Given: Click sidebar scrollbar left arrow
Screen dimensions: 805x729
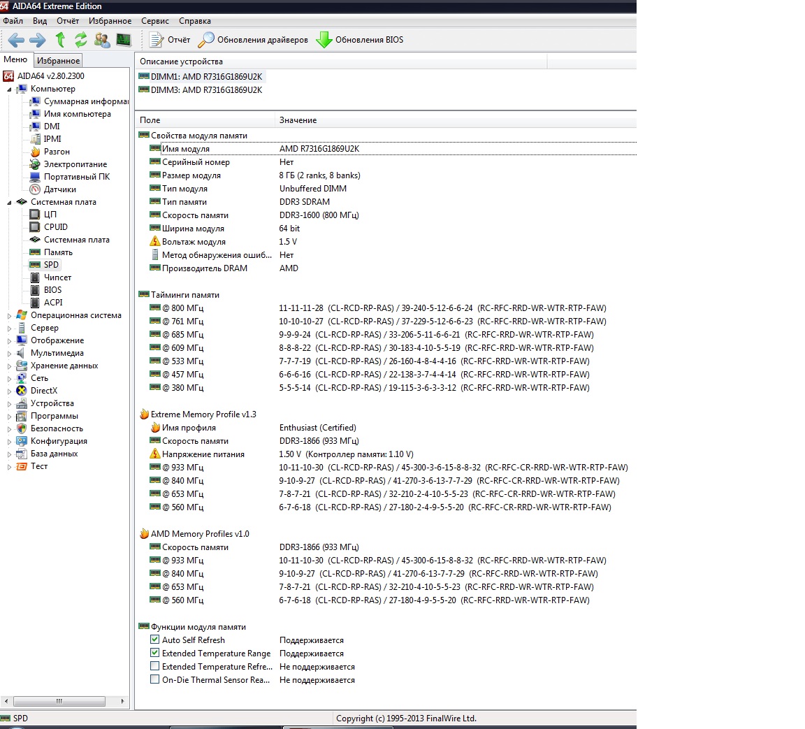Looking at the screenshot, I should (x=6, y=701).
